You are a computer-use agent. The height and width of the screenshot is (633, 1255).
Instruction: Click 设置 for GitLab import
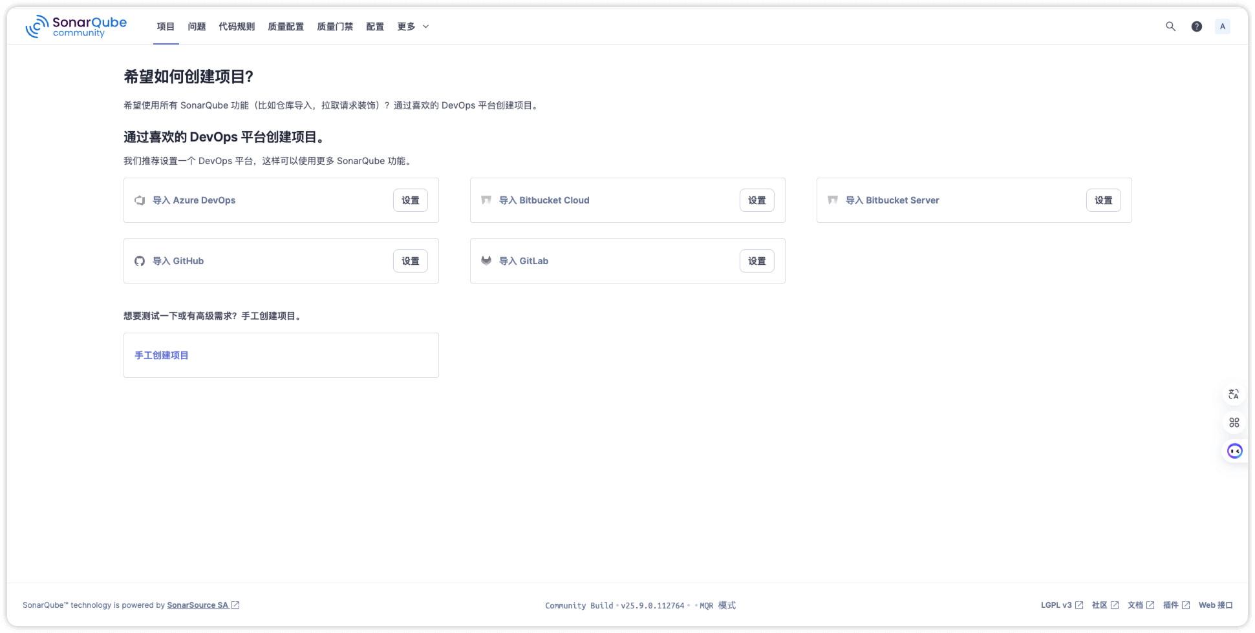[x=757, y=261]
